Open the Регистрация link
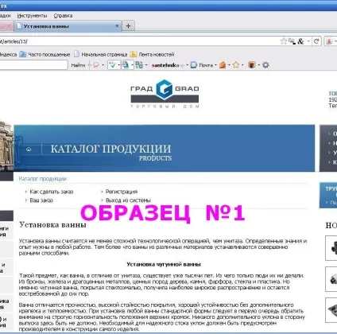Viewport: 337px width, 334px height. (122, 192)
